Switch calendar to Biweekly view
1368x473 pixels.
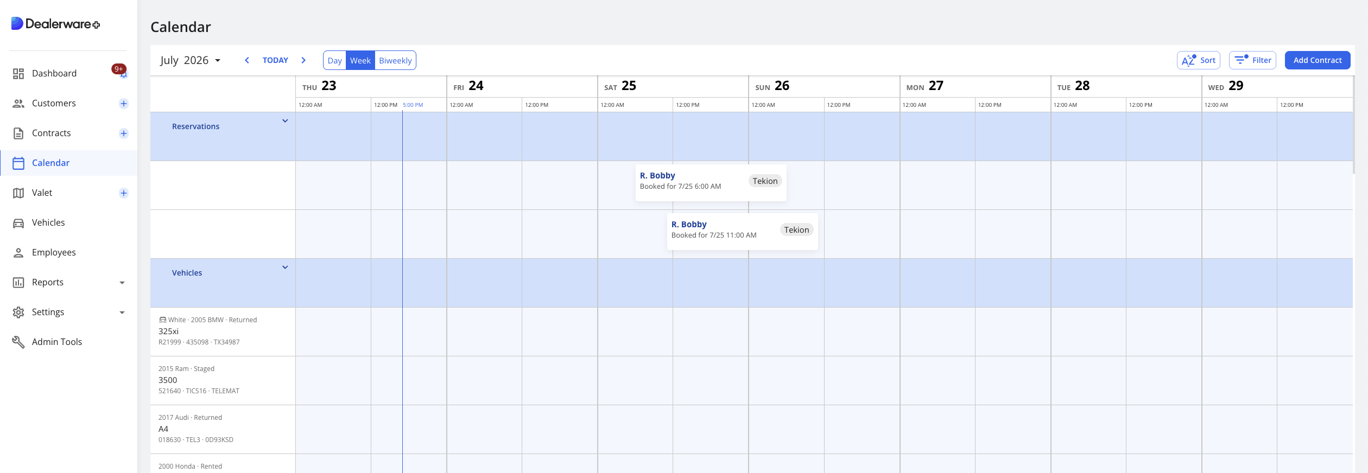pyautogui.click(x=395, y=61)
